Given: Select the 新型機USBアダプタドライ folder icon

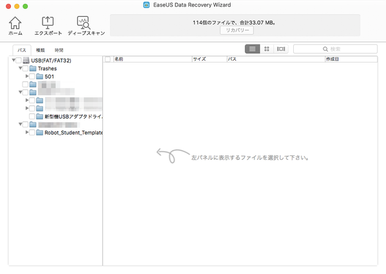Looking at the screenshot, I should (x=39, y=116).
